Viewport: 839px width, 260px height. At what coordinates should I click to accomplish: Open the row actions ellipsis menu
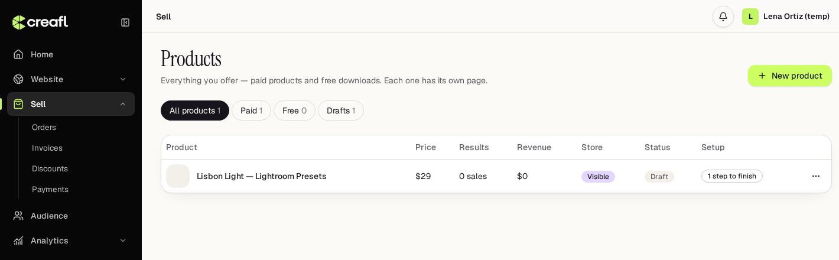(x=816, y=176)
